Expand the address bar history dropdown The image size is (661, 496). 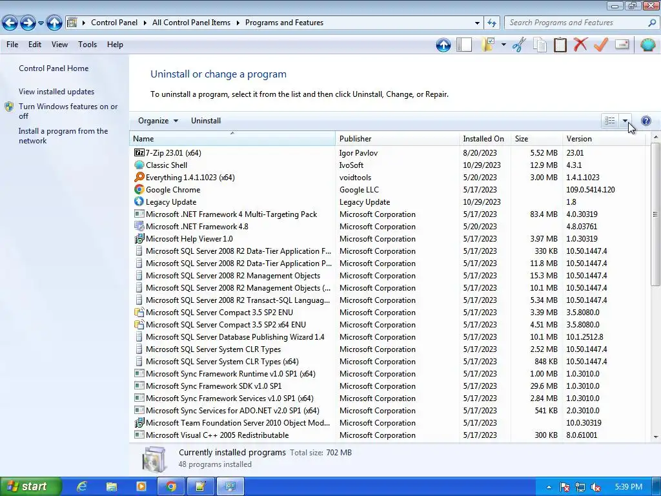point(477,23)
